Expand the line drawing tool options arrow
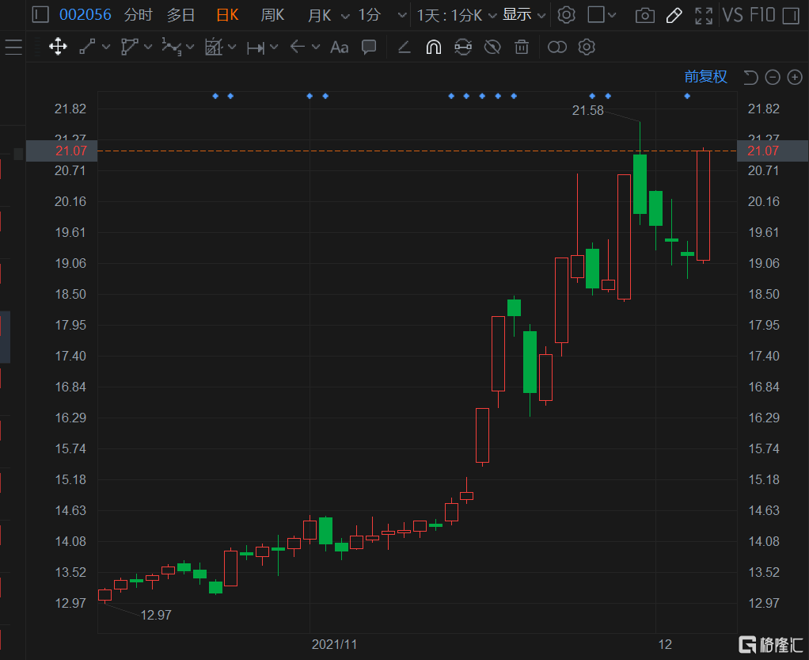 [106, 47]
